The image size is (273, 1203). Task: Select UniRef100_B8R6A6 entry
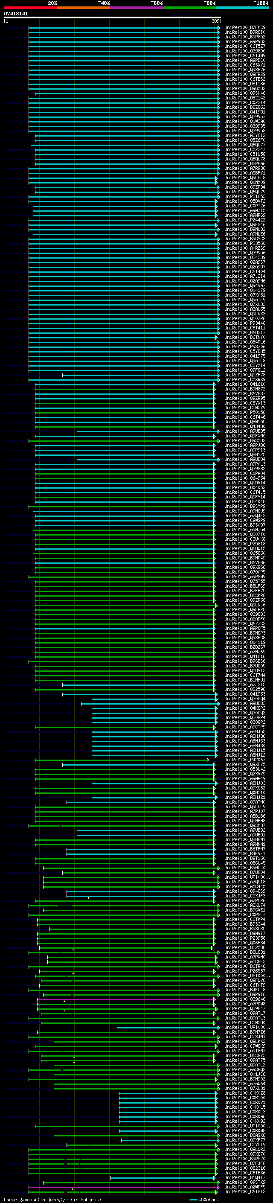click(245, 164)
